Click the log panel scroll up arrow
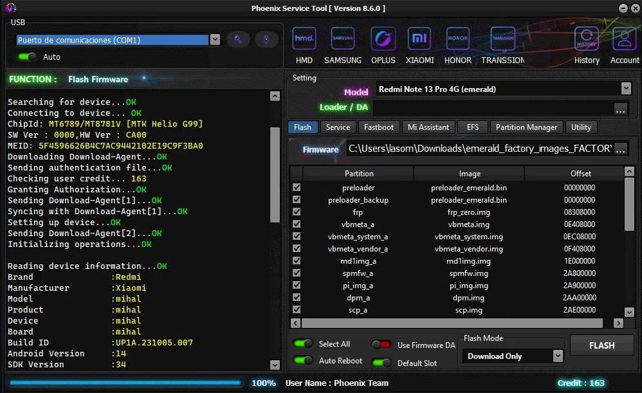This screenshot has height=393, width=642. click(275, 96)
